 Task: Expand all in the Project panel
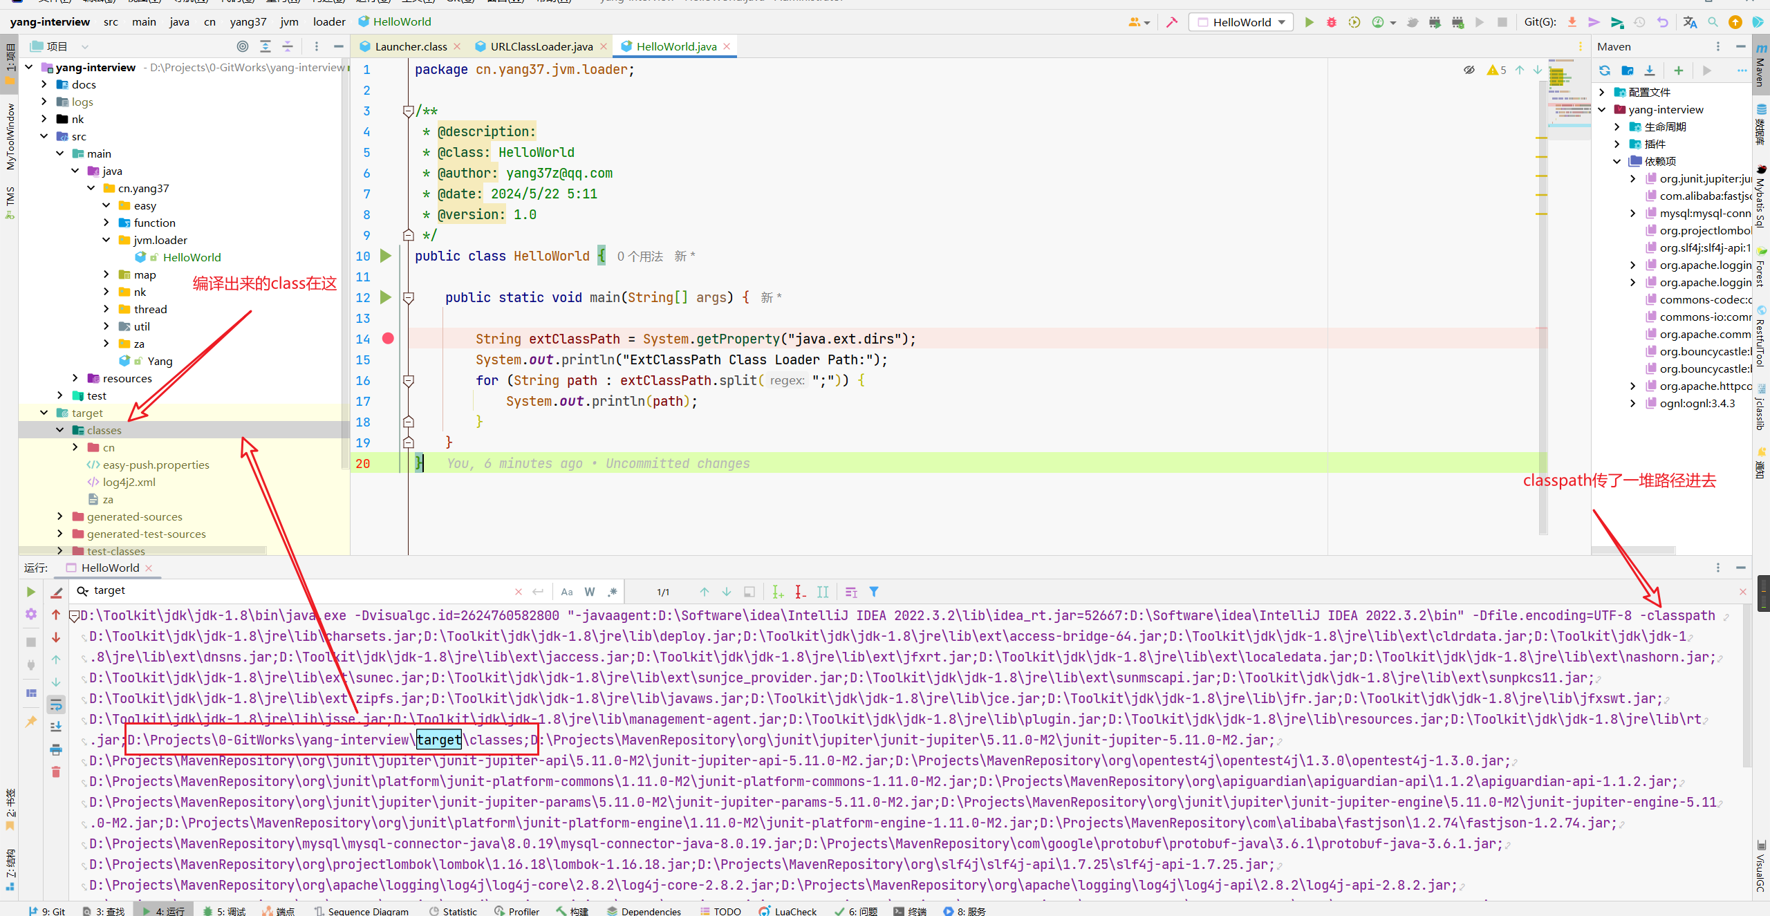(x=265, y=46)
